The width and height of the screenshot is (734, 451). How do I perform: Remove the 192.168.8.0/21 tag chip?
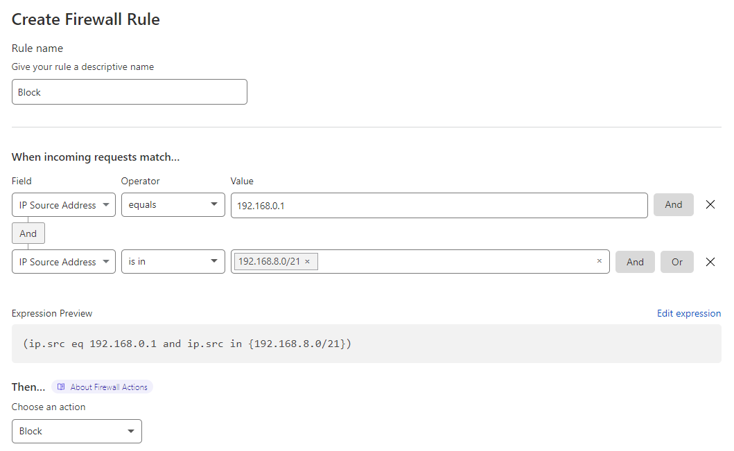tap(307, 262)
